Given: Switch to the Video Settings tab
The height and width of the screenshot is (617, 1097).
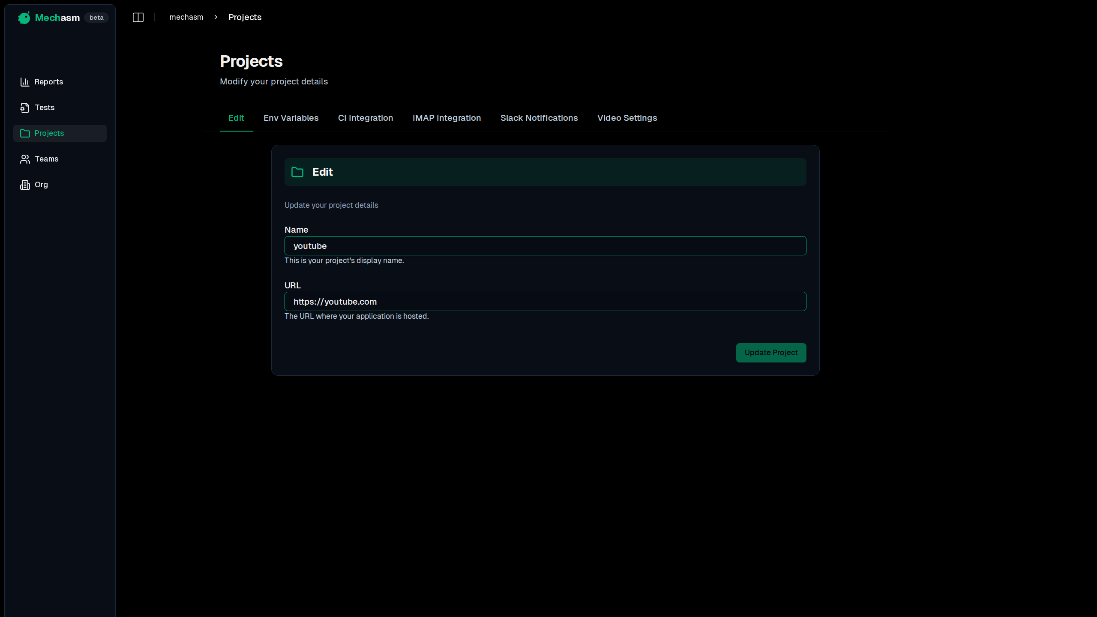Looking at the screenshot, I should pyautogui.click(x=627, y=118).
